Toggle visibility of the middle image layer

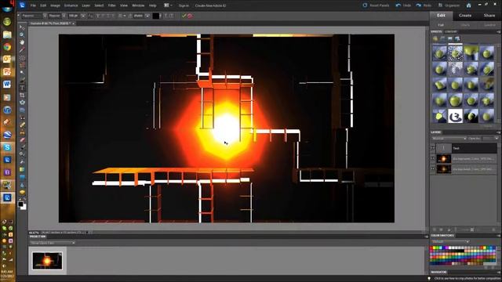pyautogui.click(x=433, y=158)
